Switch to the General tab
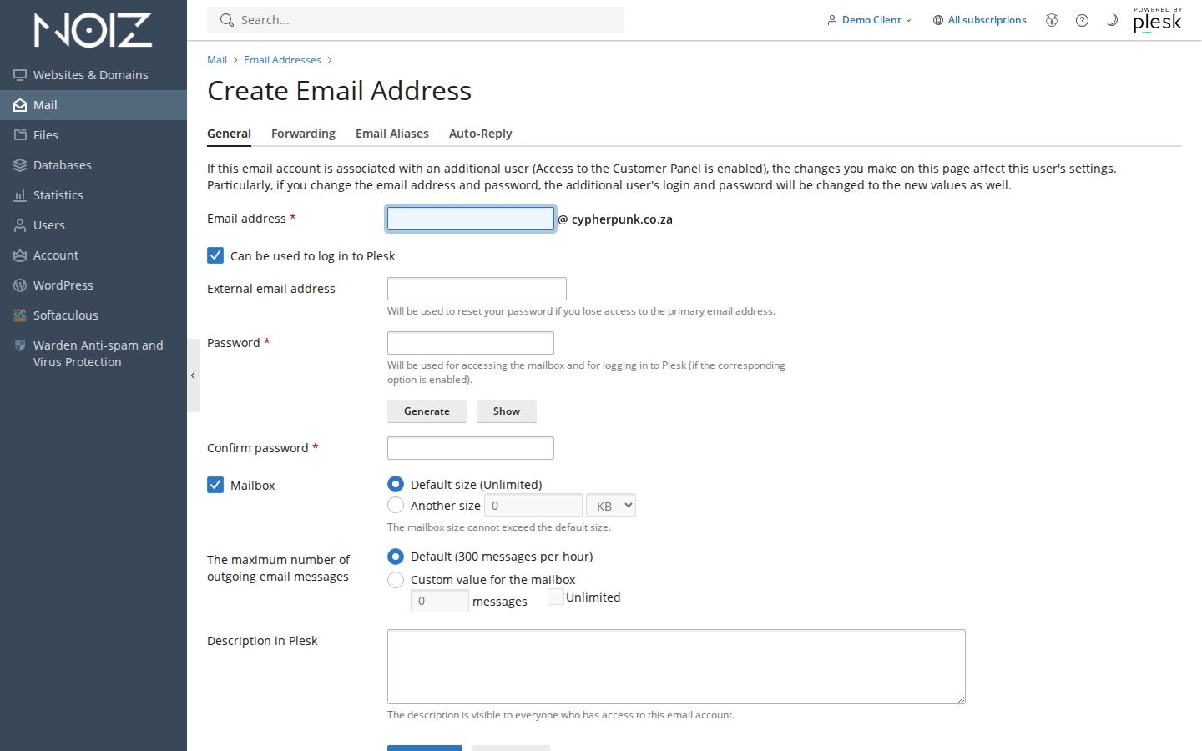The width and height of the screenshot is (1202, 751). click(229, 134)
